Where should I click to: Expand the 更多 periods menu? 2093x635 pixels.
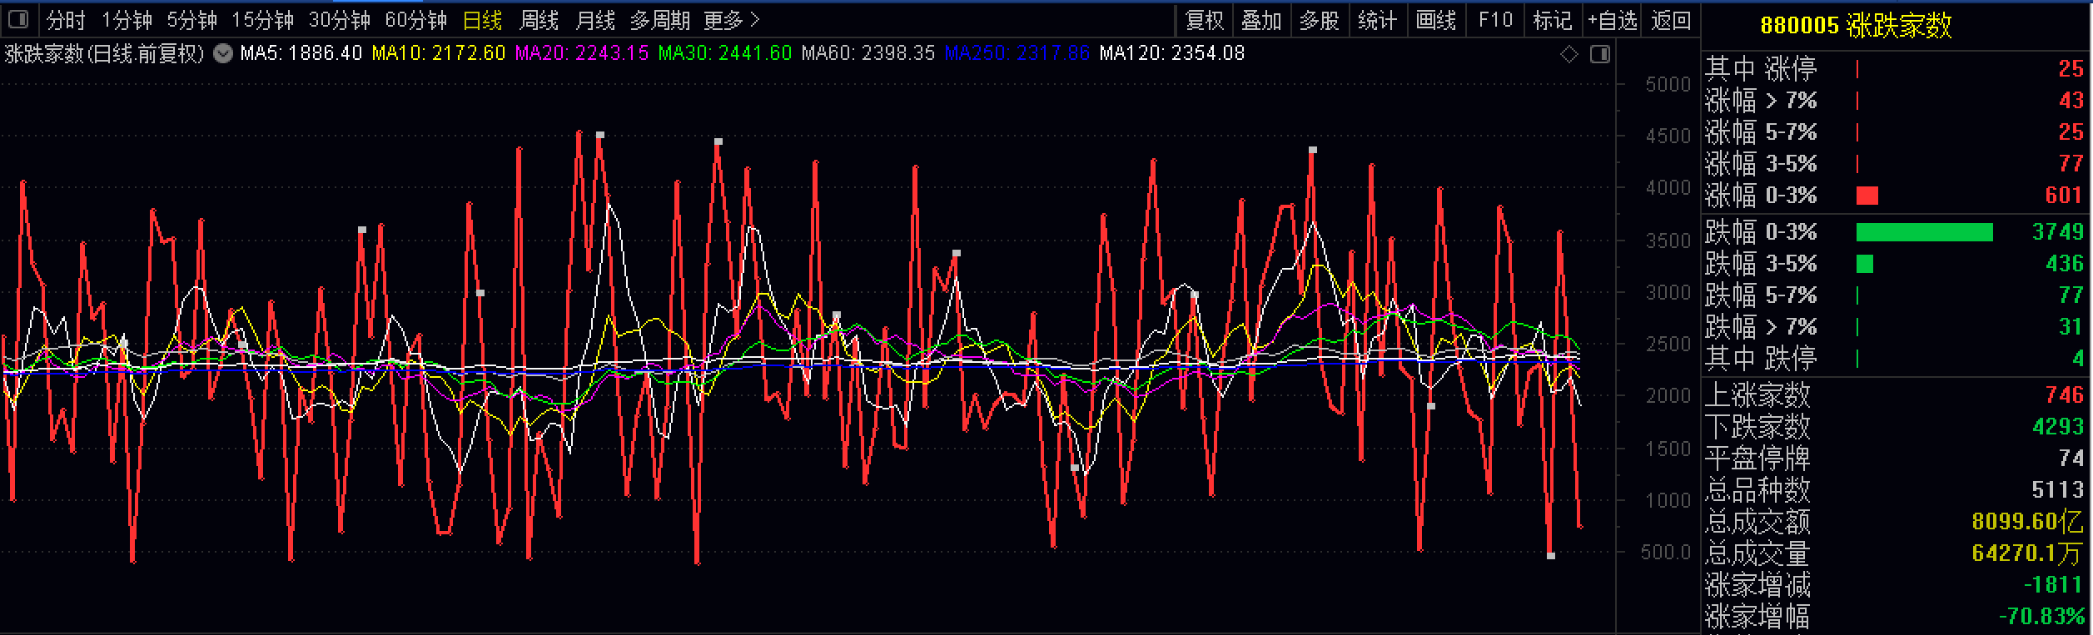pyautogui.click(x=732, y=20)
